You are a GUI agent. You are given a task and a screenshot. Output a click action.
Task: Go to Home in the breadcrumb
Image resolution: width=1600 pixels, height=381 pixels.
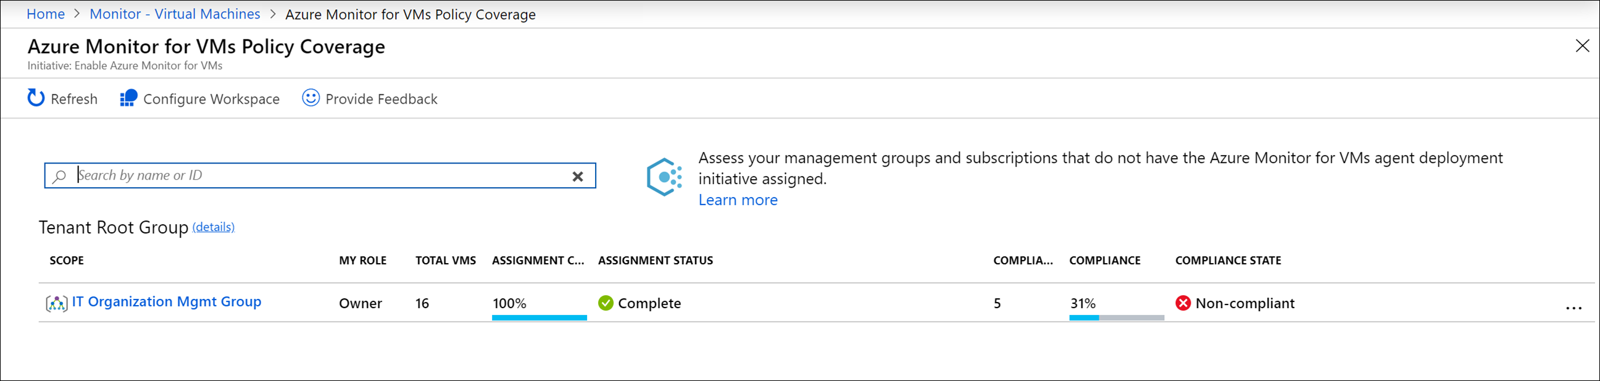pos(45,14)
